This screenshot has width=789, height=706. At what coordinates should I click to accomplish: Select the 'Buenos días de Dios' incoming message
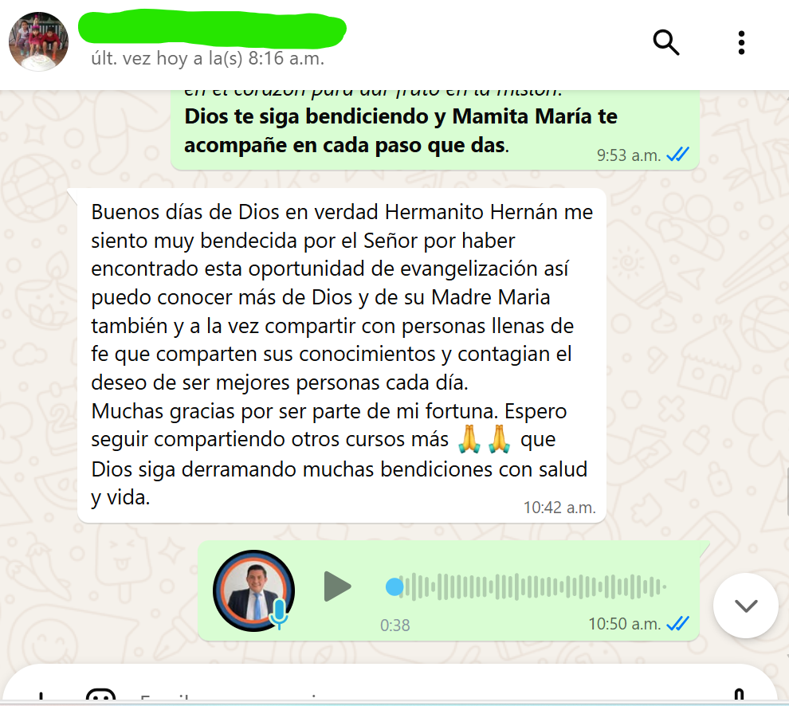(342, 355)
